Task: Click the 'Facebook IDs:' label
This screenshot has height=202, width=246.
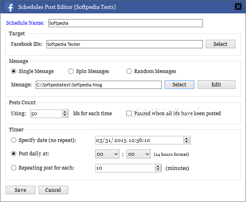Action: 26,44
